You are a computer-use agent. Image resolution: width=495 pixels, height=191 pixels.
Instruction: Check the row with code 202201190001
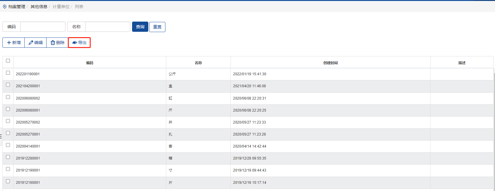[8, 73]
